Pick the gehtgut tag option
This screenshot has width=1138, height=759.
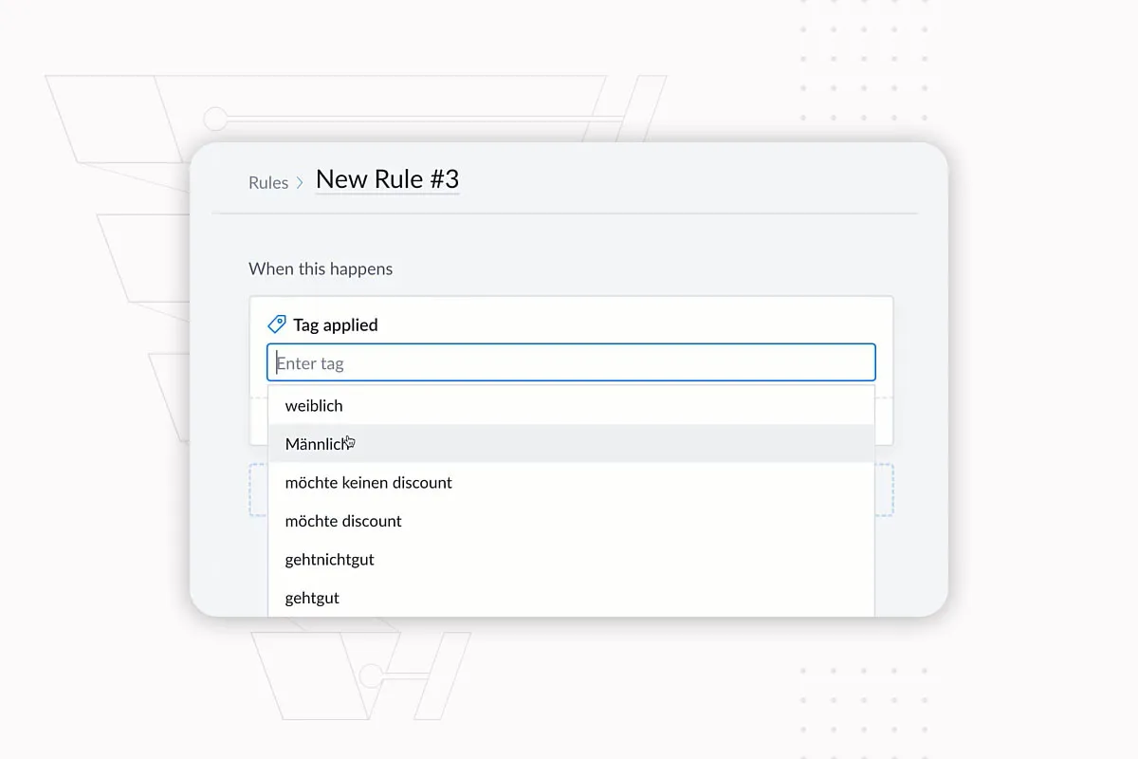click(571, 598)
